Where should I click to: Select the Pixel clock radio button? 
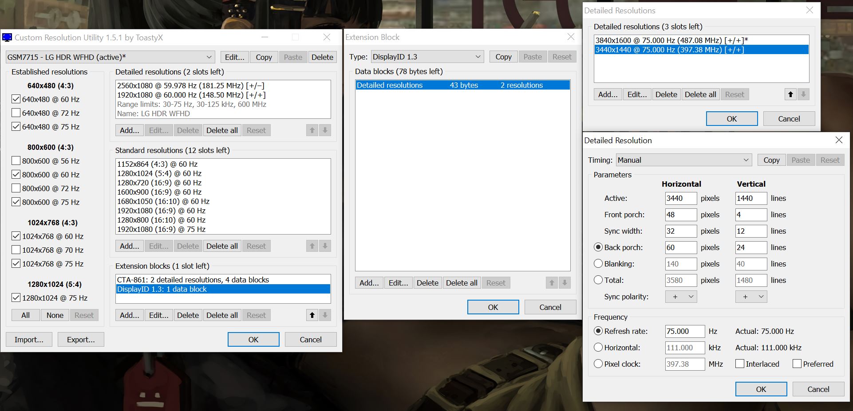pos(598,364)
